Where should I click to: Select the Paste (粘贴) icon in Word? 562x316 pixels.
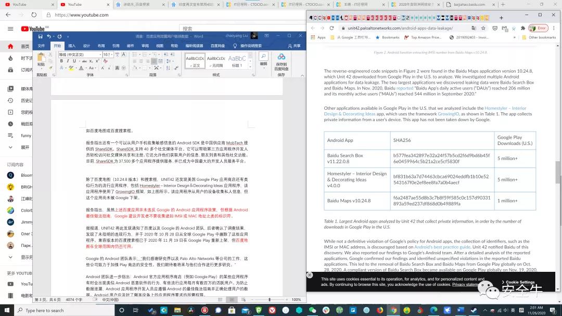tap(41, 58)
